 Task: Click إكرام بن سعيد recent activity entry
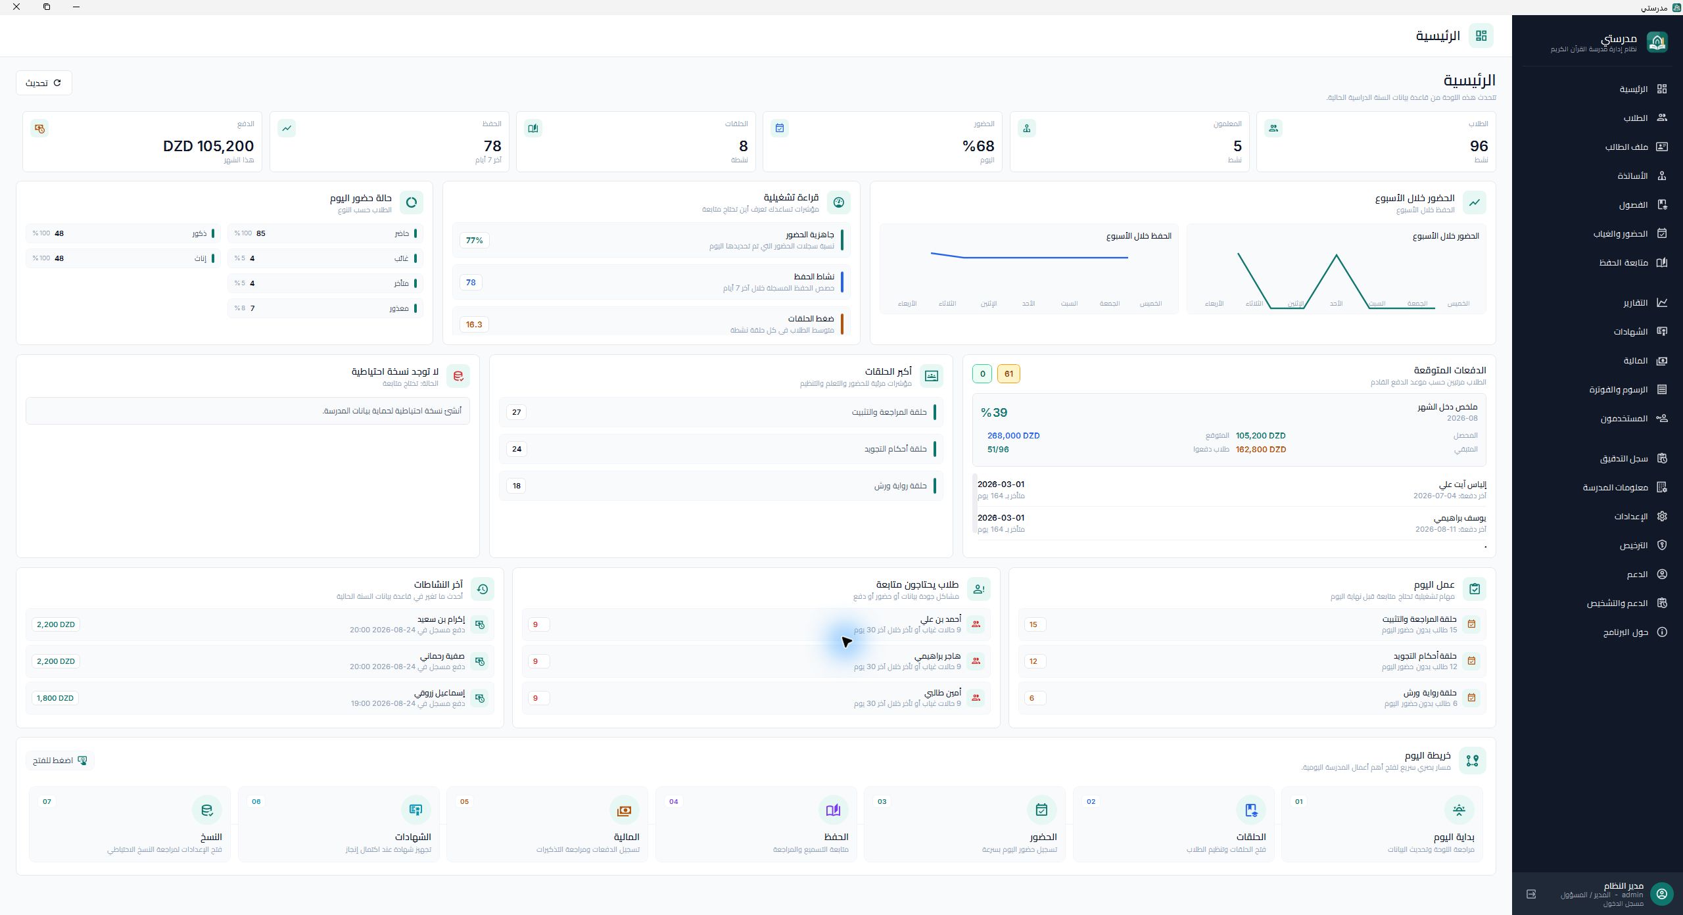260,624
